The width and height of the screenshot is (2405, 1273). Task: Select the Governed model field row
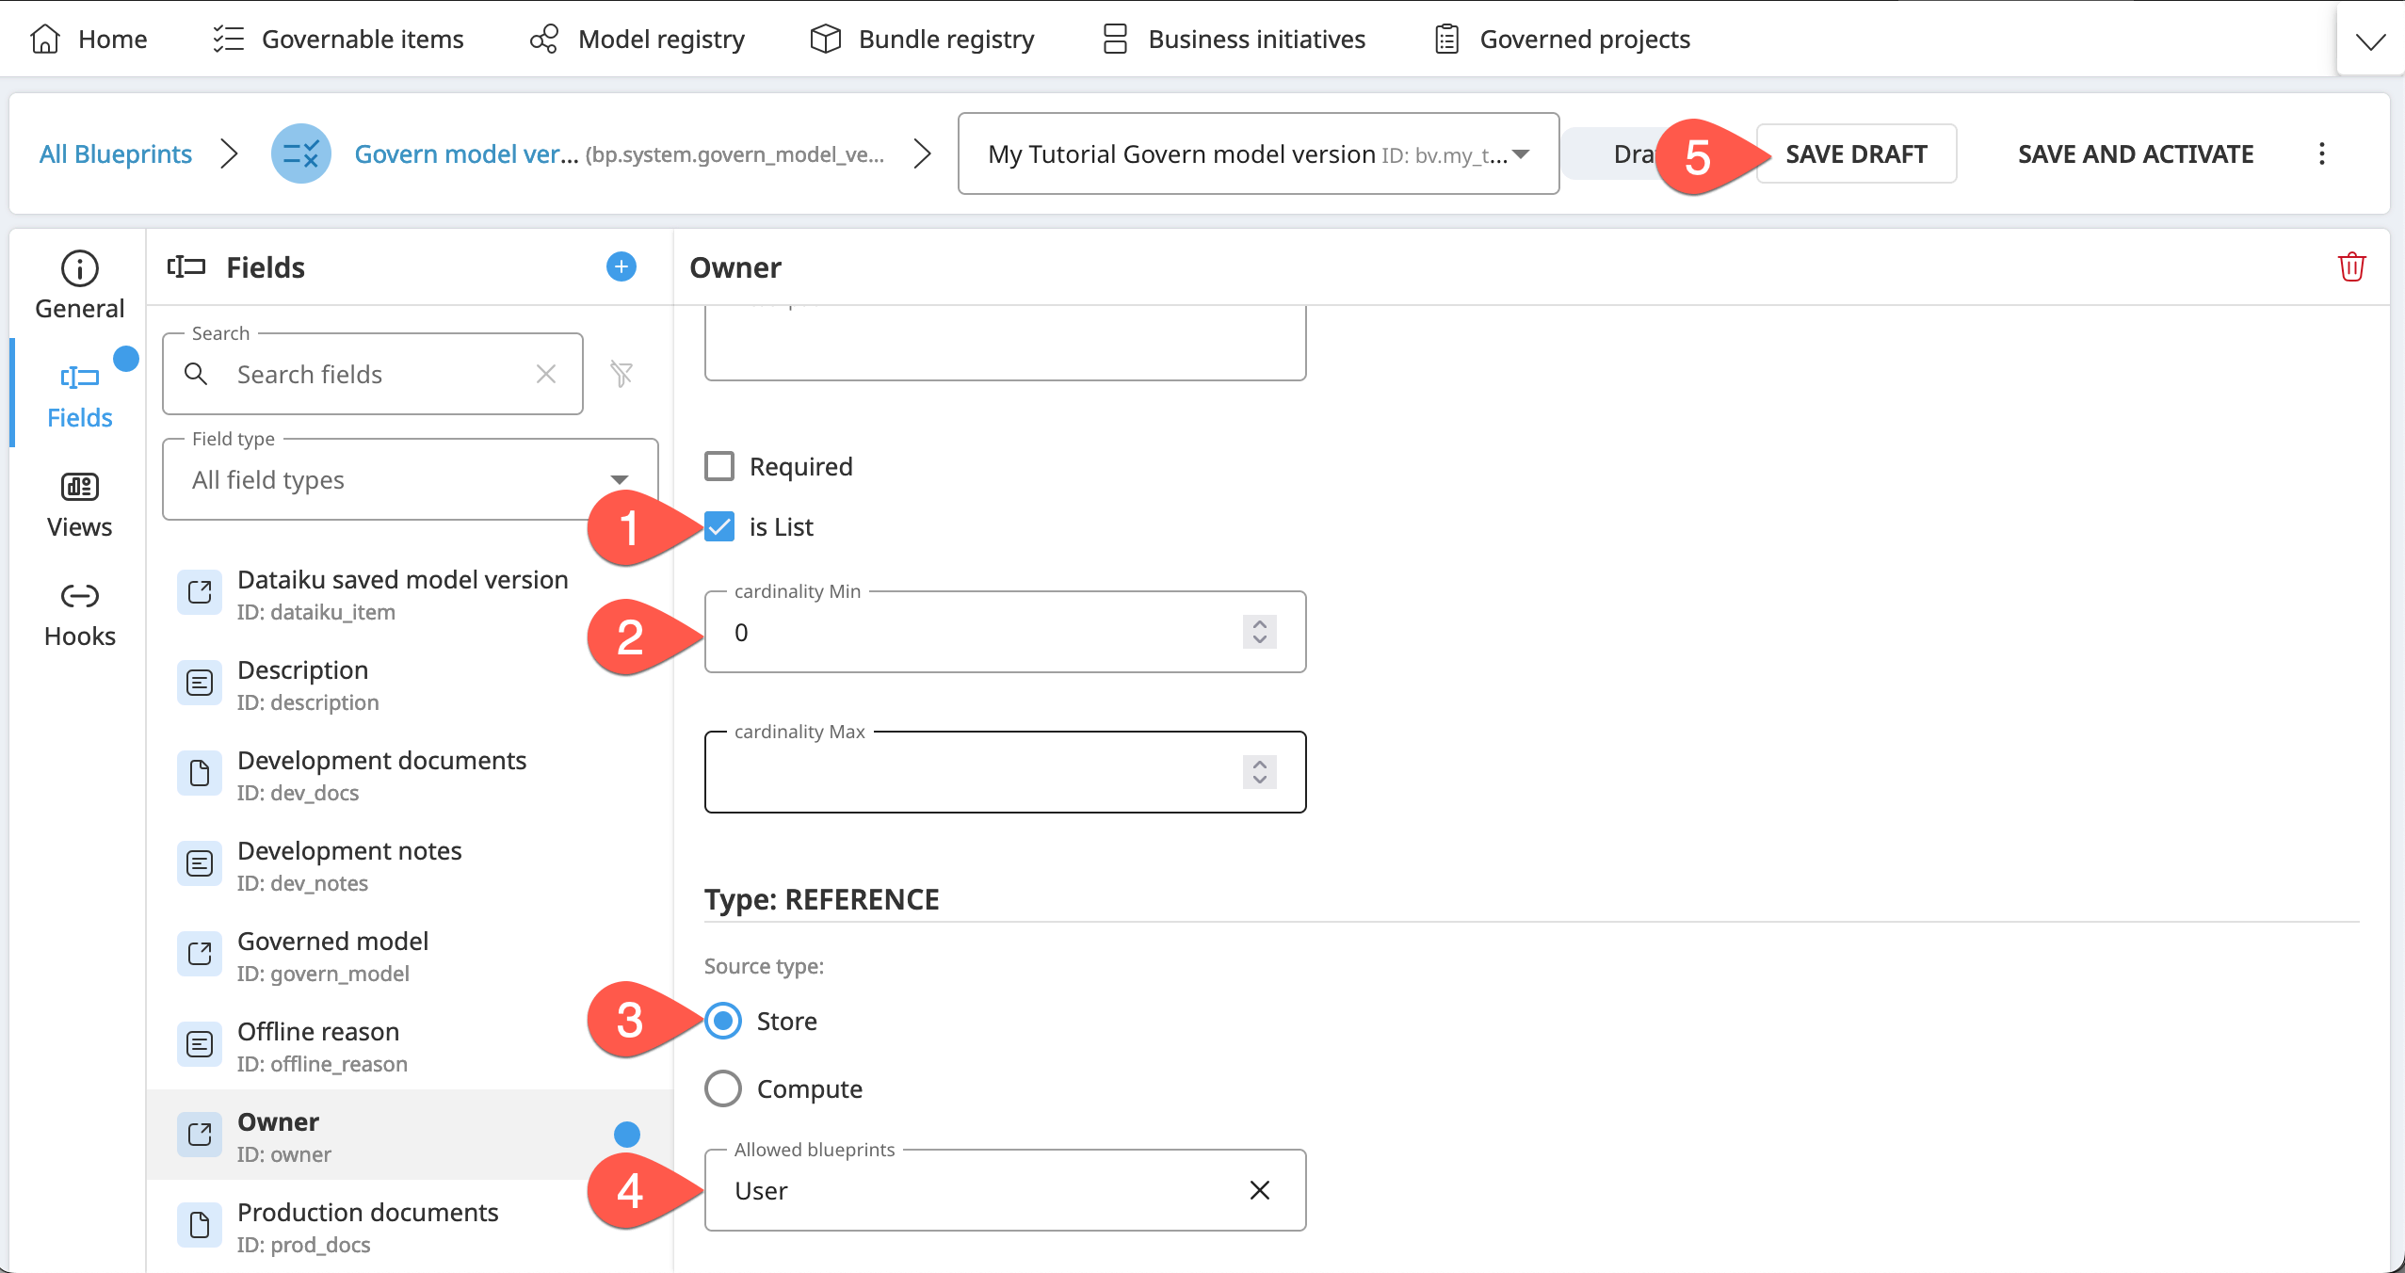[x=411, y=954]
